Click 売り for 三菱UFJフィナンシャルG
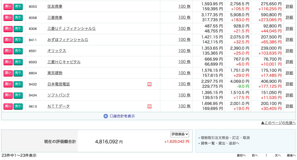Image resolution: width=297 pixels, height=160 pixels. coord(18,28)
